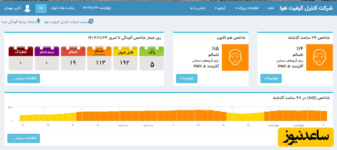Screen dimensions: 337x150
Task: Switch language with the En button
Action: point(41,8)
